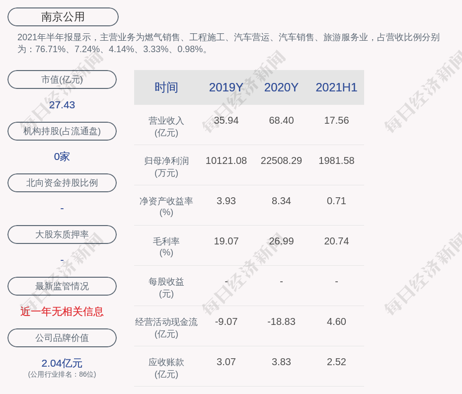
Task: Click the 机构持股(占流通盘) label pill
Action: coord(62,131)
